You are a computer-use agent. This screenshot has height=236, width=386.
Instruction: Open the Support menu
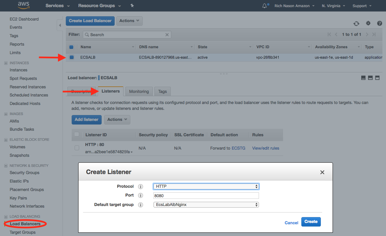[x=362, y=6]
